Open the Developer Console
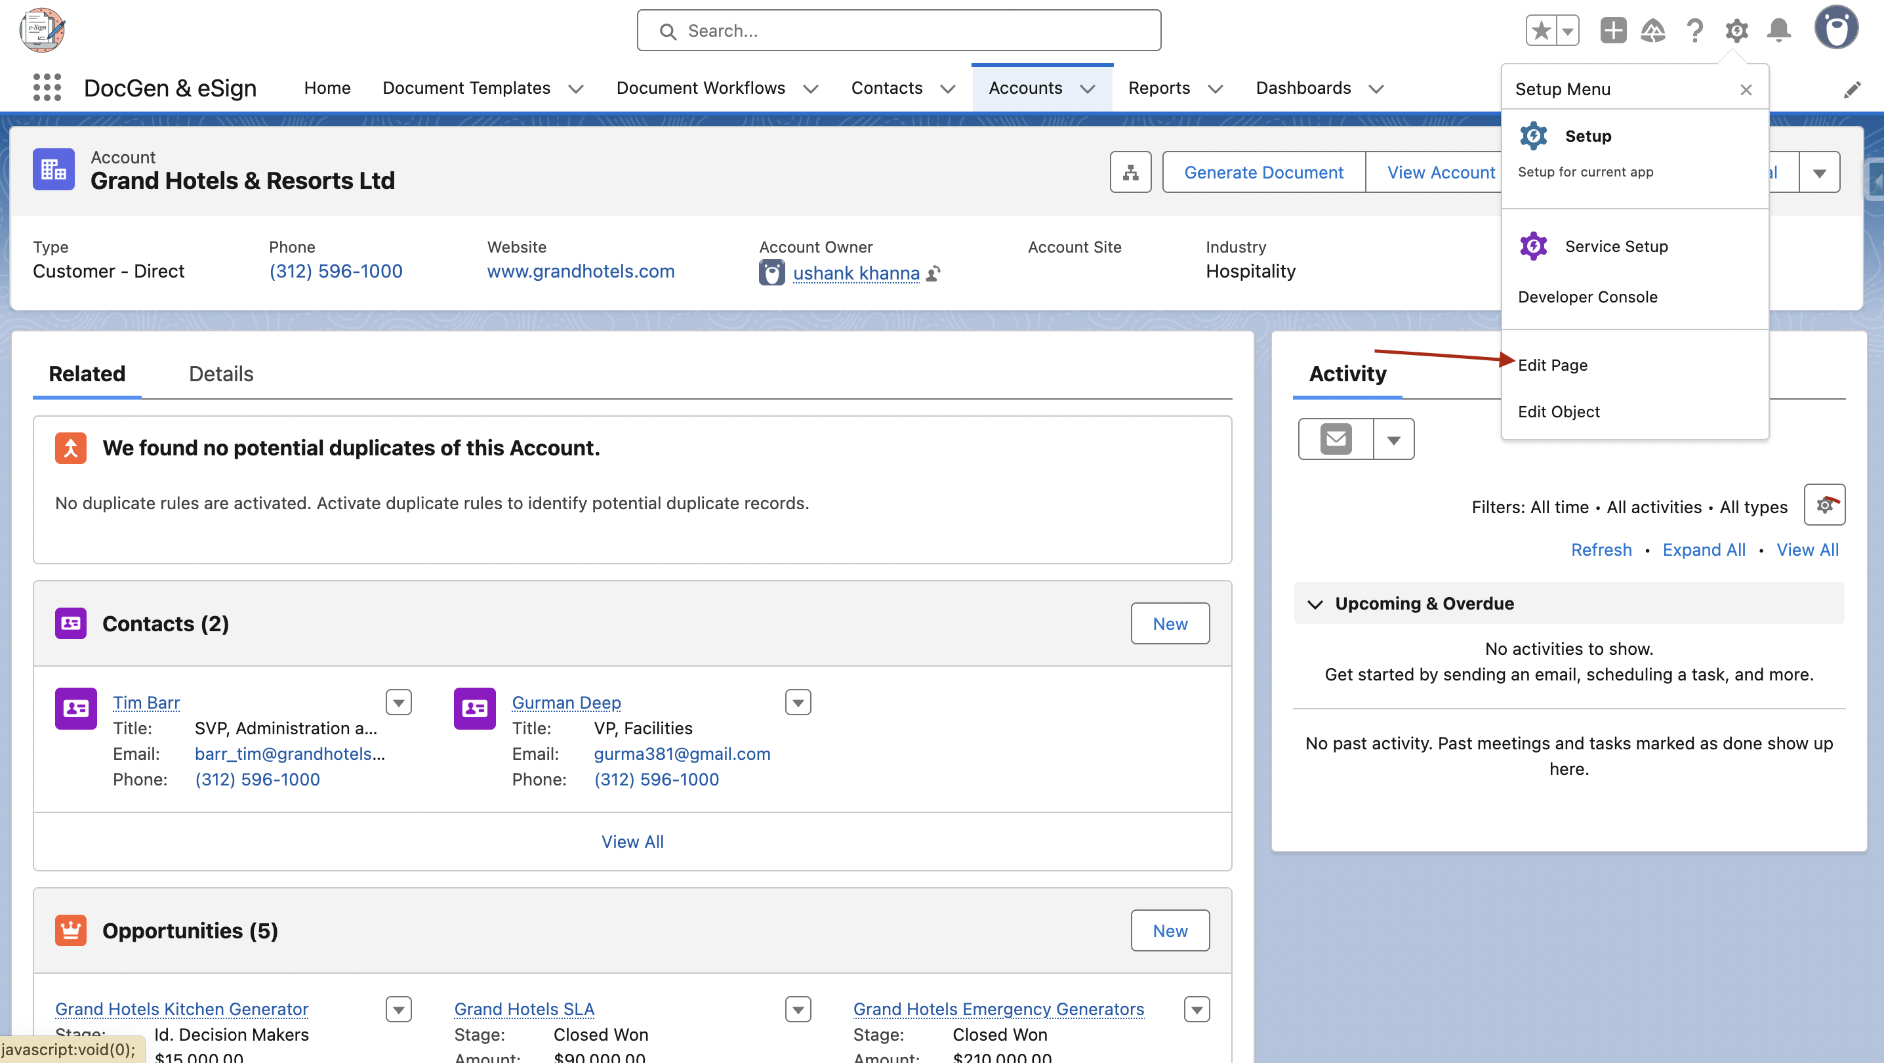Viewport: 1884px width, 1063px height. pyautogui.click(x=1587, y=297)
